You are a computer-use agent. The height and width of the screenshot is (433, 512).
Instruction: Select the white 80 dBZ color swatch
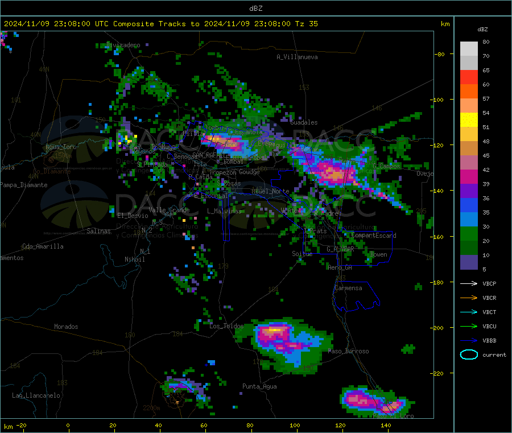pos(469,49)
